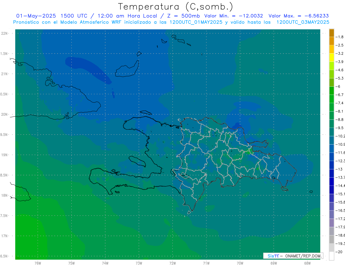Click the 71W longitude label
The height and width of the screenshot is (267, 345).
206,263
